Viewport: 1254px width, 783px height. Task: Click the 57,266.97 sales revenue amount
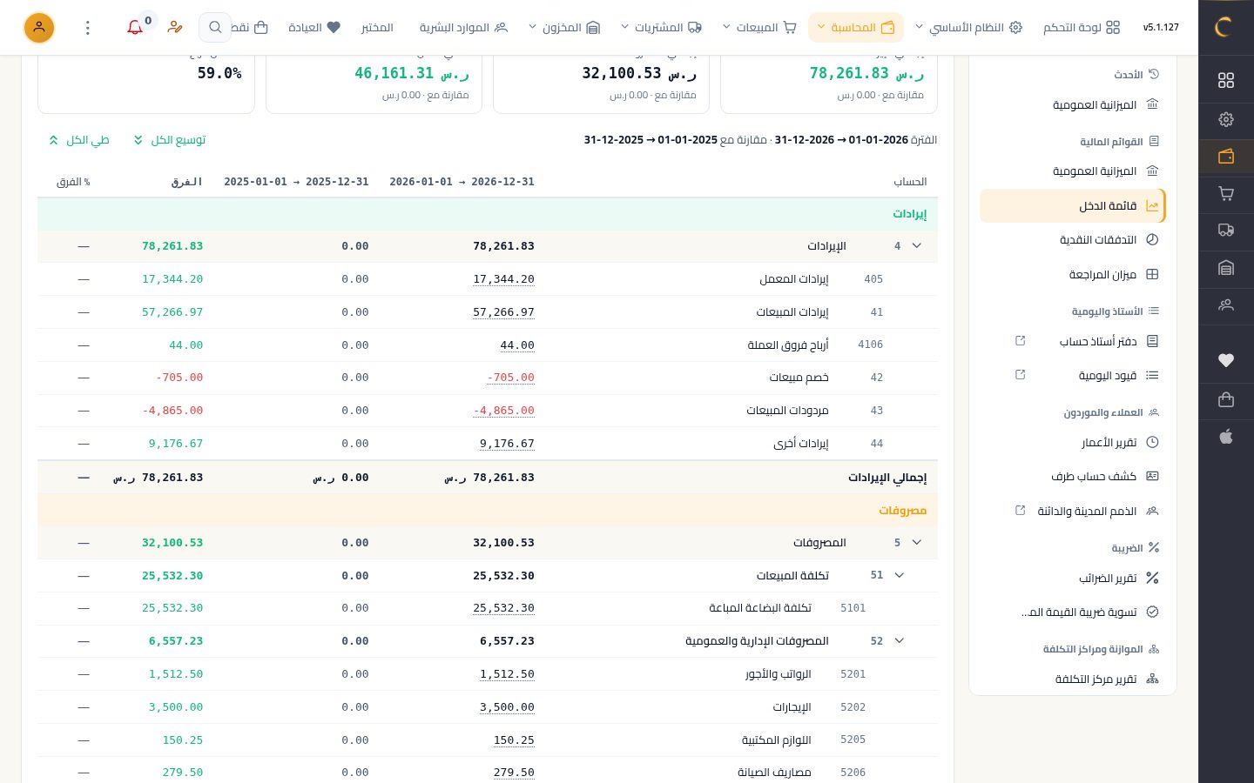click(x=503, y=312)
